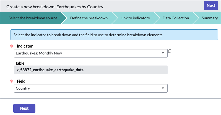
Task: Go to the Select the breakdown source step
Action: (x=33, y=18)
